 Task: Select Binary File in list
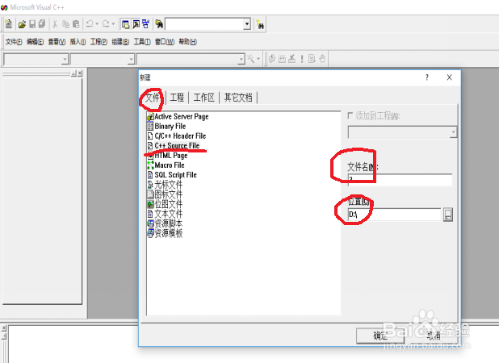(166, 126)
